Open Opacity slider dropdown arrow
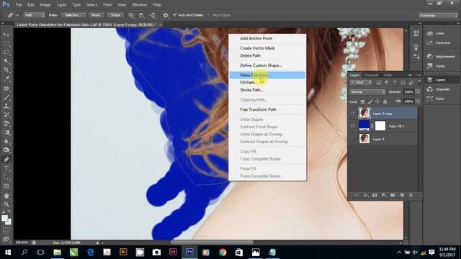This screenshot has height=259, width=461. 418,92
